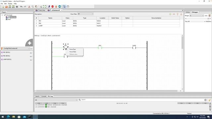Click the ladder editor vertical scrollbar
Viewport: 212px width, 119px height.
coord(183,43)
